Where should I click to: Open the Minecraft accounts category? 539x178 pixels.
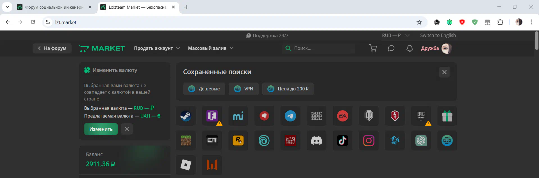[186, 140]
